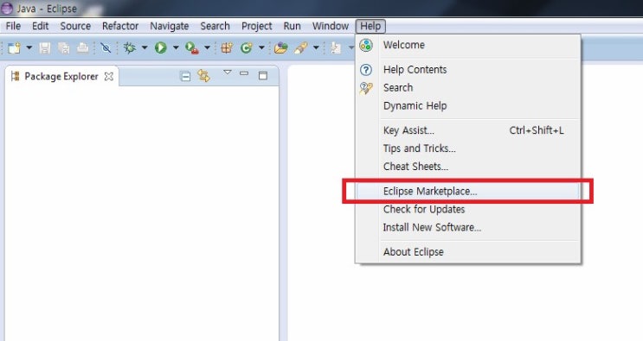Click the Save All icon
Screen dimensions: 643x341
(x=63, y=47)
